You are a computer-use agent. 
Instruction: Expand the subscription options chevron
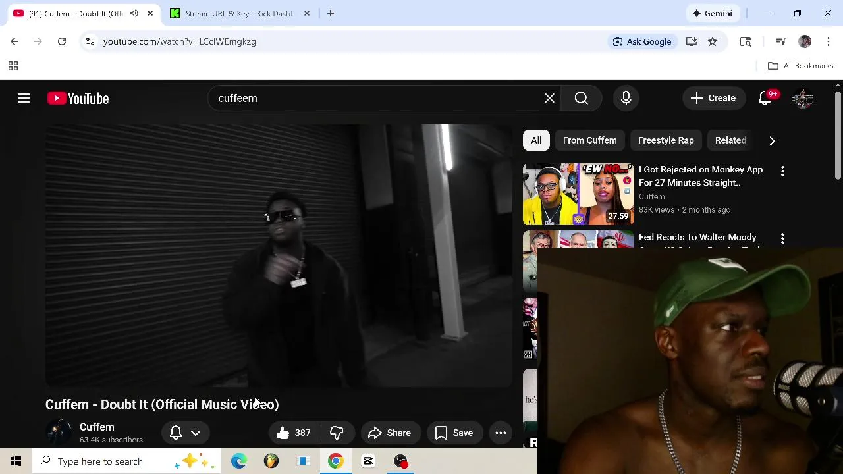click(x=196, y=433)
